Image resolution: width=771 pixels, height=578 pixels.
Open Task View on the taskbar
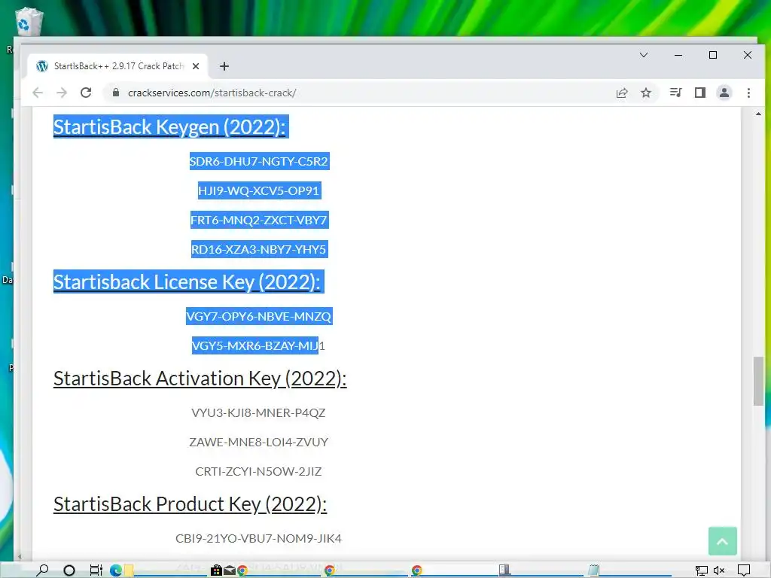coord(96,570)
